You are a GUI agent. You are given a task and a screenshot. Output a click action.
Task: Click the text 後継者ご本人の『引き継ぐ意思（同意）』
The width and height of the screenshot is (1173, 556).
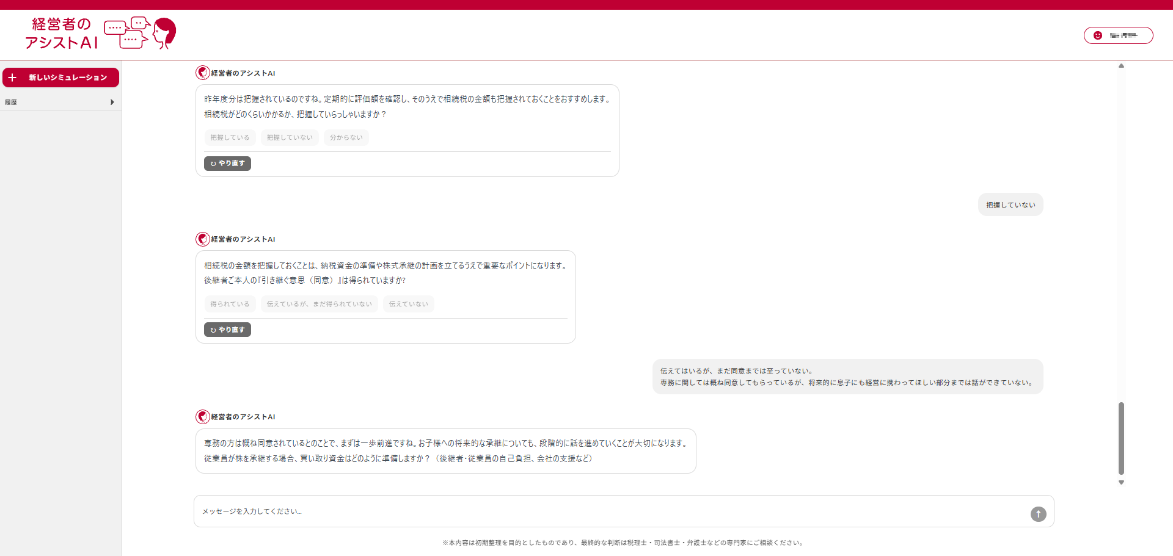click(272, 280)
